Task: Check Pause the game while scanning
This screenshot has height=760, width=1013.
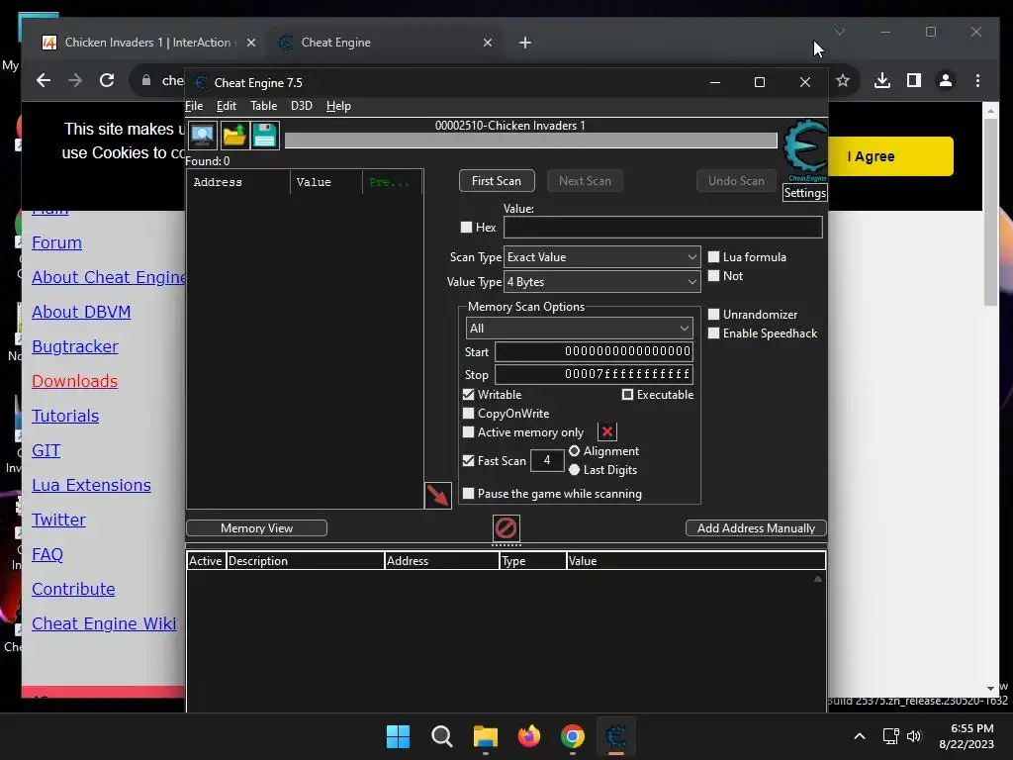Action: coord(468,493)
